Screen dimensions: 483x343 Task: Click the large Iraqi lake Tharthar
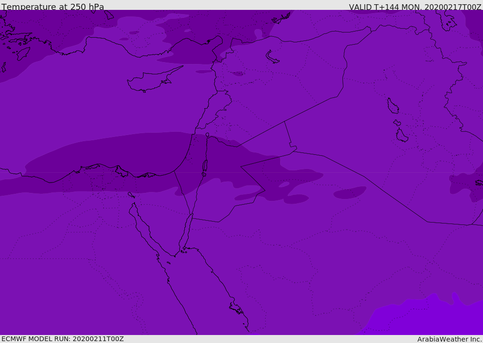coord(392,106)
